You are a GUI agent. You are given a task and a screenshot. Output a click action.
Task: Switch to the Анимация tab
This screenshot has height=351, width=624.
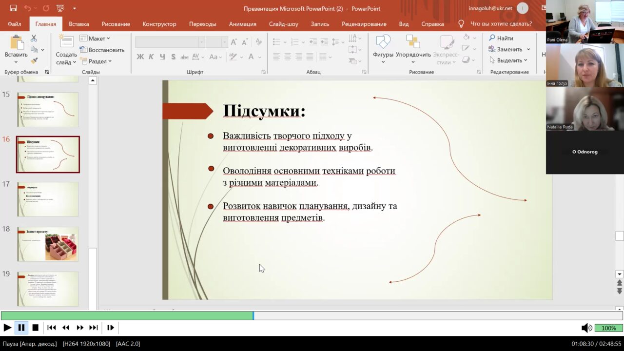click(x=242, y=24)
